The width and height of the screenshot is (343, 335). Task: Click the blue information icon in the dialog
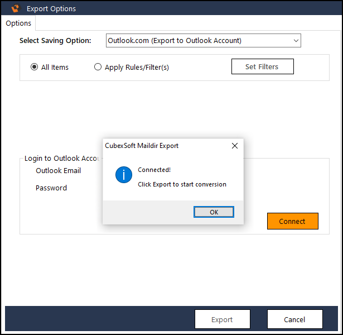tap(124, 175)
